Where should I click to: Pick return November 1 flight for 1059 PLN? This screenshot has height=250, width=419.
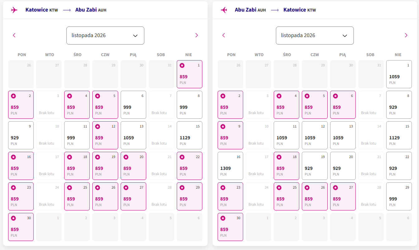(x=399, y=74)
